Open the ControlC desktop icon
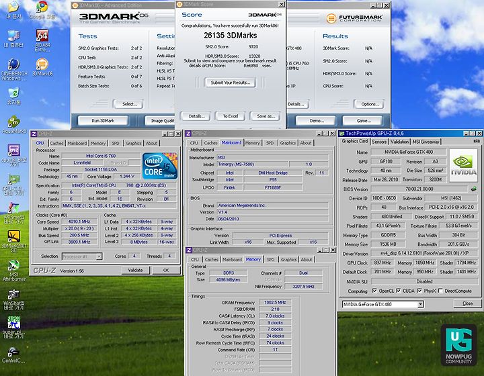 (x=13, y=355)
